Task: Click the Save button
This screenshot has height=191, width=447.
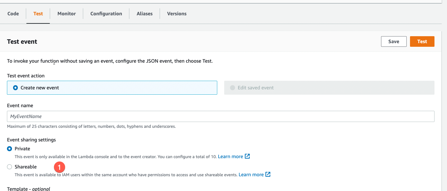Action: pyautogui.click(x=394, y=41)
